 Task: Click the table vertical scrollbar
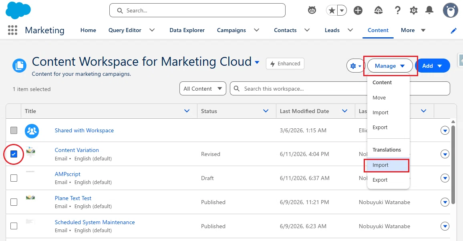click(453, 164)
